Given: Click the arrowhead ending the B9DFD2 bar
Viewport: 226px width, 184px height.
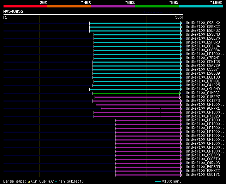Looking at the screenshot, I should point(181,31).
